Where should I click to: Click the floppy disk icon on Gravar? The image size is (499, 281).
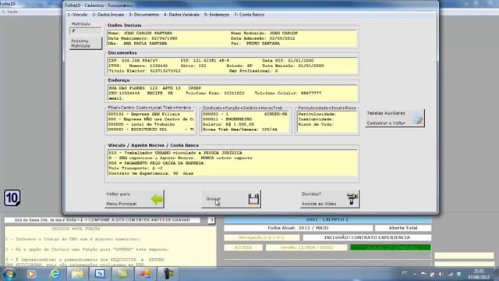click(253, 199)
